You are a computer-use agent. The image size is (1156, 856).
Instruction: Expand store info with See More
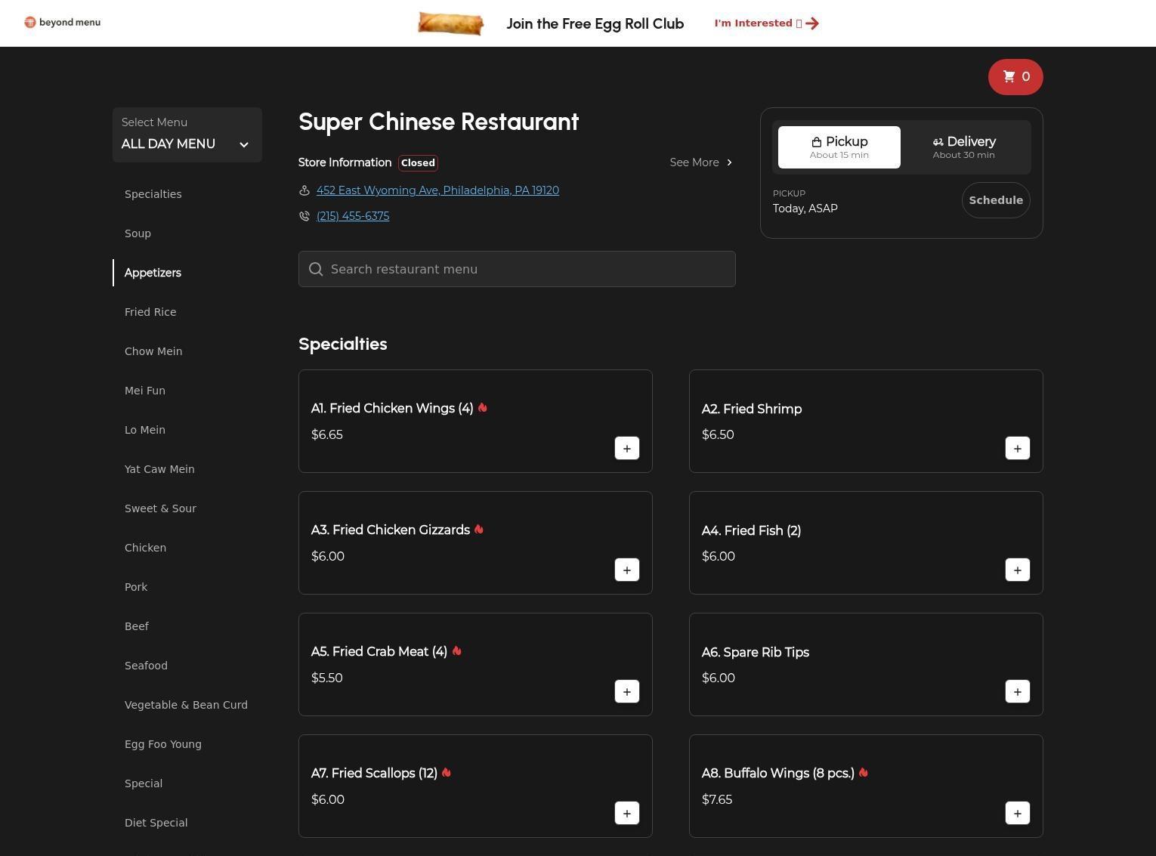click(x=700, y=162)
